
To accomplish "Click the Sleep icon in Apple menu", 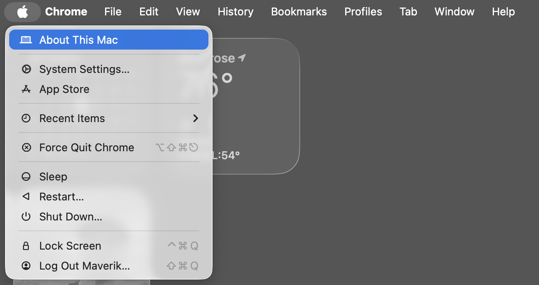I will (x=26, y=177).
